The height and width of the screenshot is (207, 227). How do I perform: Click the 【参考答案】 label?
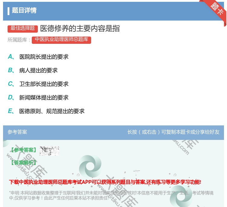tap(24, 150)
